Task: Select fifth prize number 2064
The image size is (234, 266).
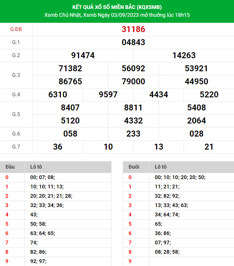Action: click(196, 121)
